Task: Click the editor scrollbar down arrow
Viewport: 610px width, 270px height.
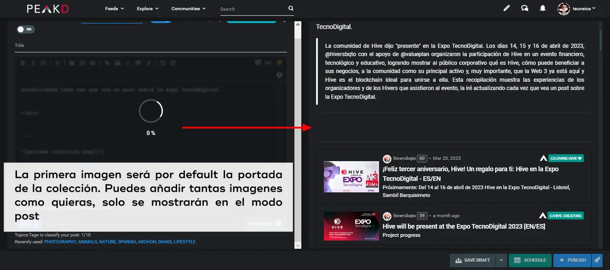Action: 298,245
